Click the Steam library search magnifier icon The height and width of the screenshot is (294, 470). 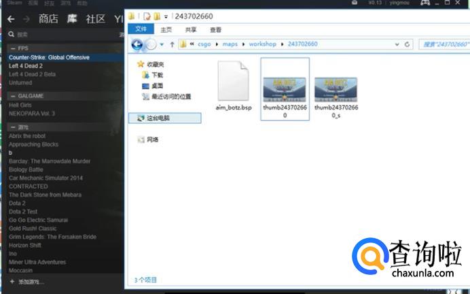(x=11, y=34)
